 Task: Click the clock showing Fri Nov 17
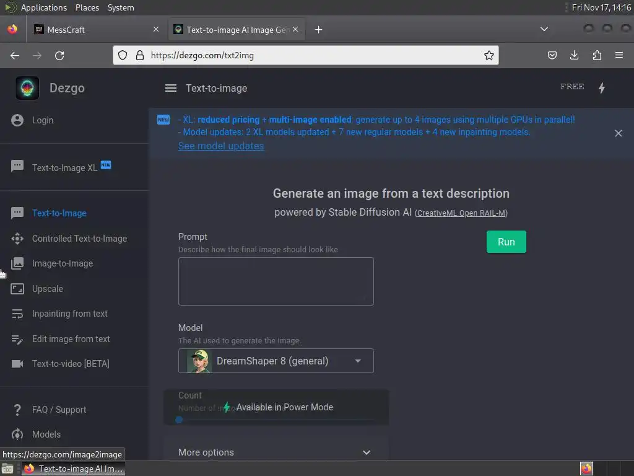[x=601, y=7]
